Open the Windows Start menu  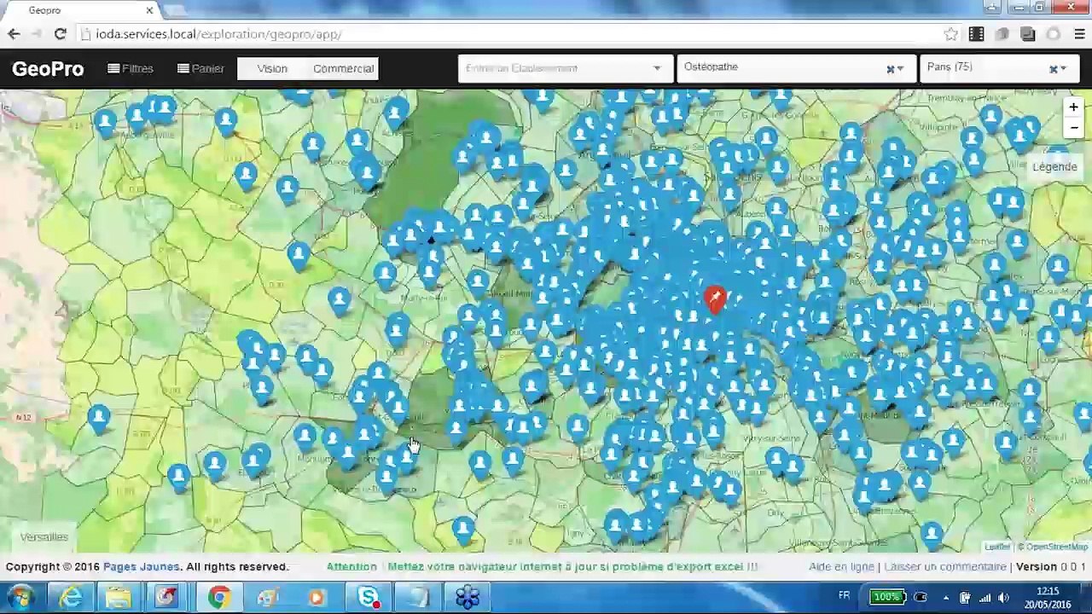click(x=20, y=597)
